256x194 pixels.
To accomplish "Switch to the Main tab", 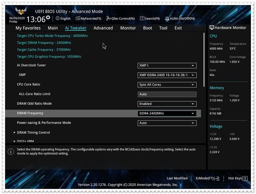I will [53, 28].
